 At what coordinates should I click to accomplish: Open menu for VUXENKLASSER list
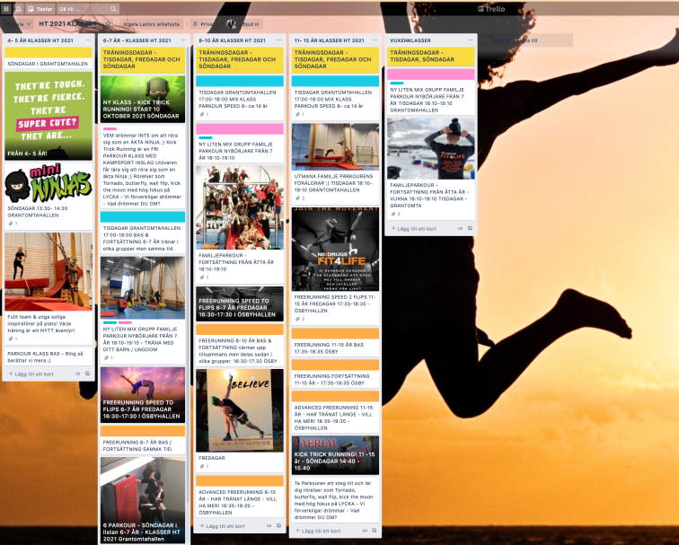[471, 40]
